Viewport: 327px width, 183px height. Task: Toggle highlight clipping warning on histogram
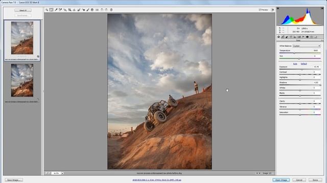coord(322,8)
